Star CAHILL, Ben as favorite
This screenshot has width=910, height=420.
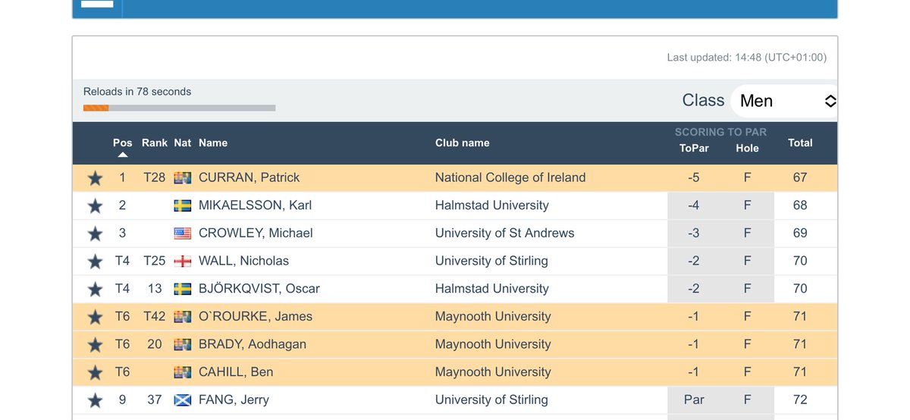coord(95,372)
